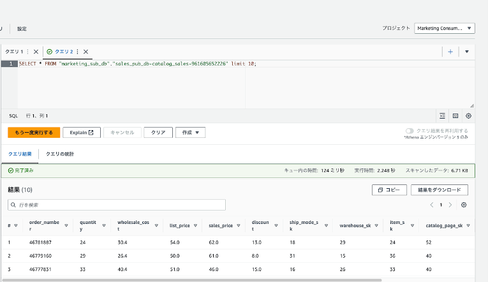This screenshot has width=488, height=282.
Task: Click the コピー button
Action: tap(389, 190)
